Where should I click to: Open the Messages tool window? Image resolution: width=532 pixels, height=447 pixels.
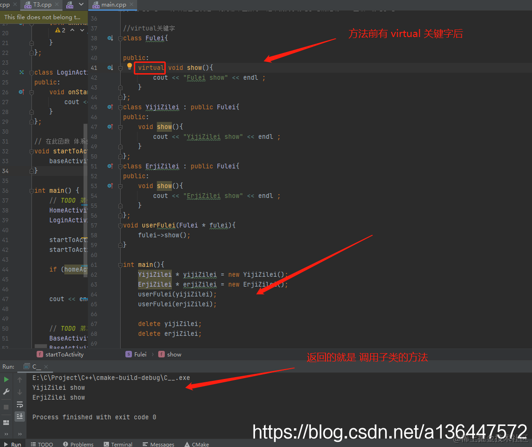pyautogui.click(x=158, y=444)
